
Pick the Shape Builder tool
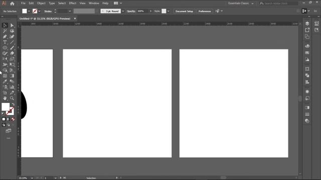point(5,70)
